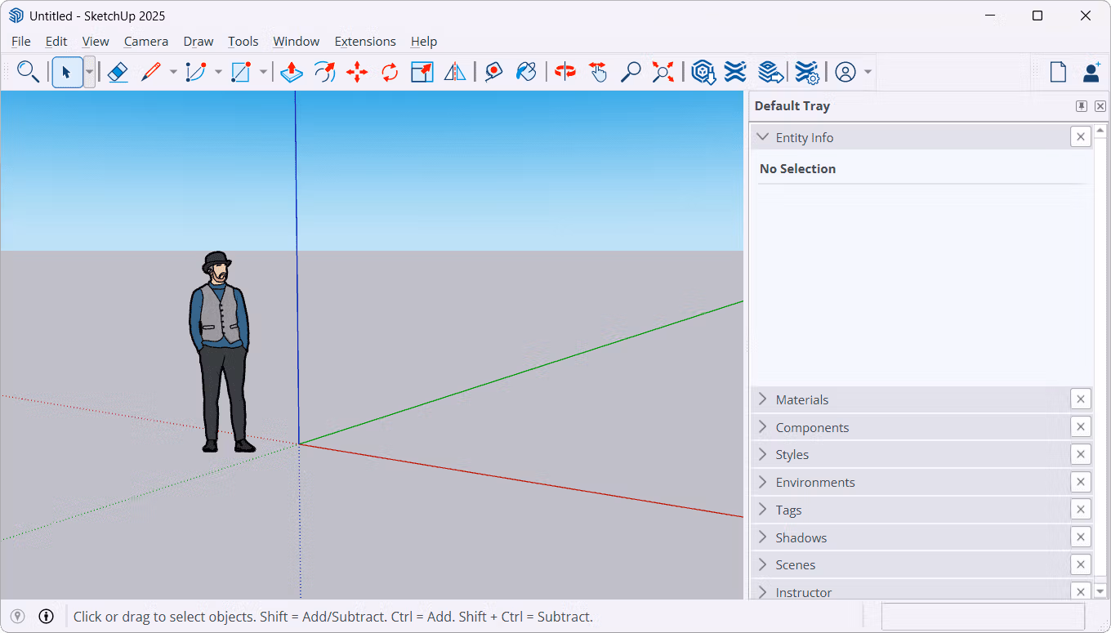This screenshot has width=1111, height=633.
Task: Click the add collaborator person icon
Action: click(x=1091, y=72)
